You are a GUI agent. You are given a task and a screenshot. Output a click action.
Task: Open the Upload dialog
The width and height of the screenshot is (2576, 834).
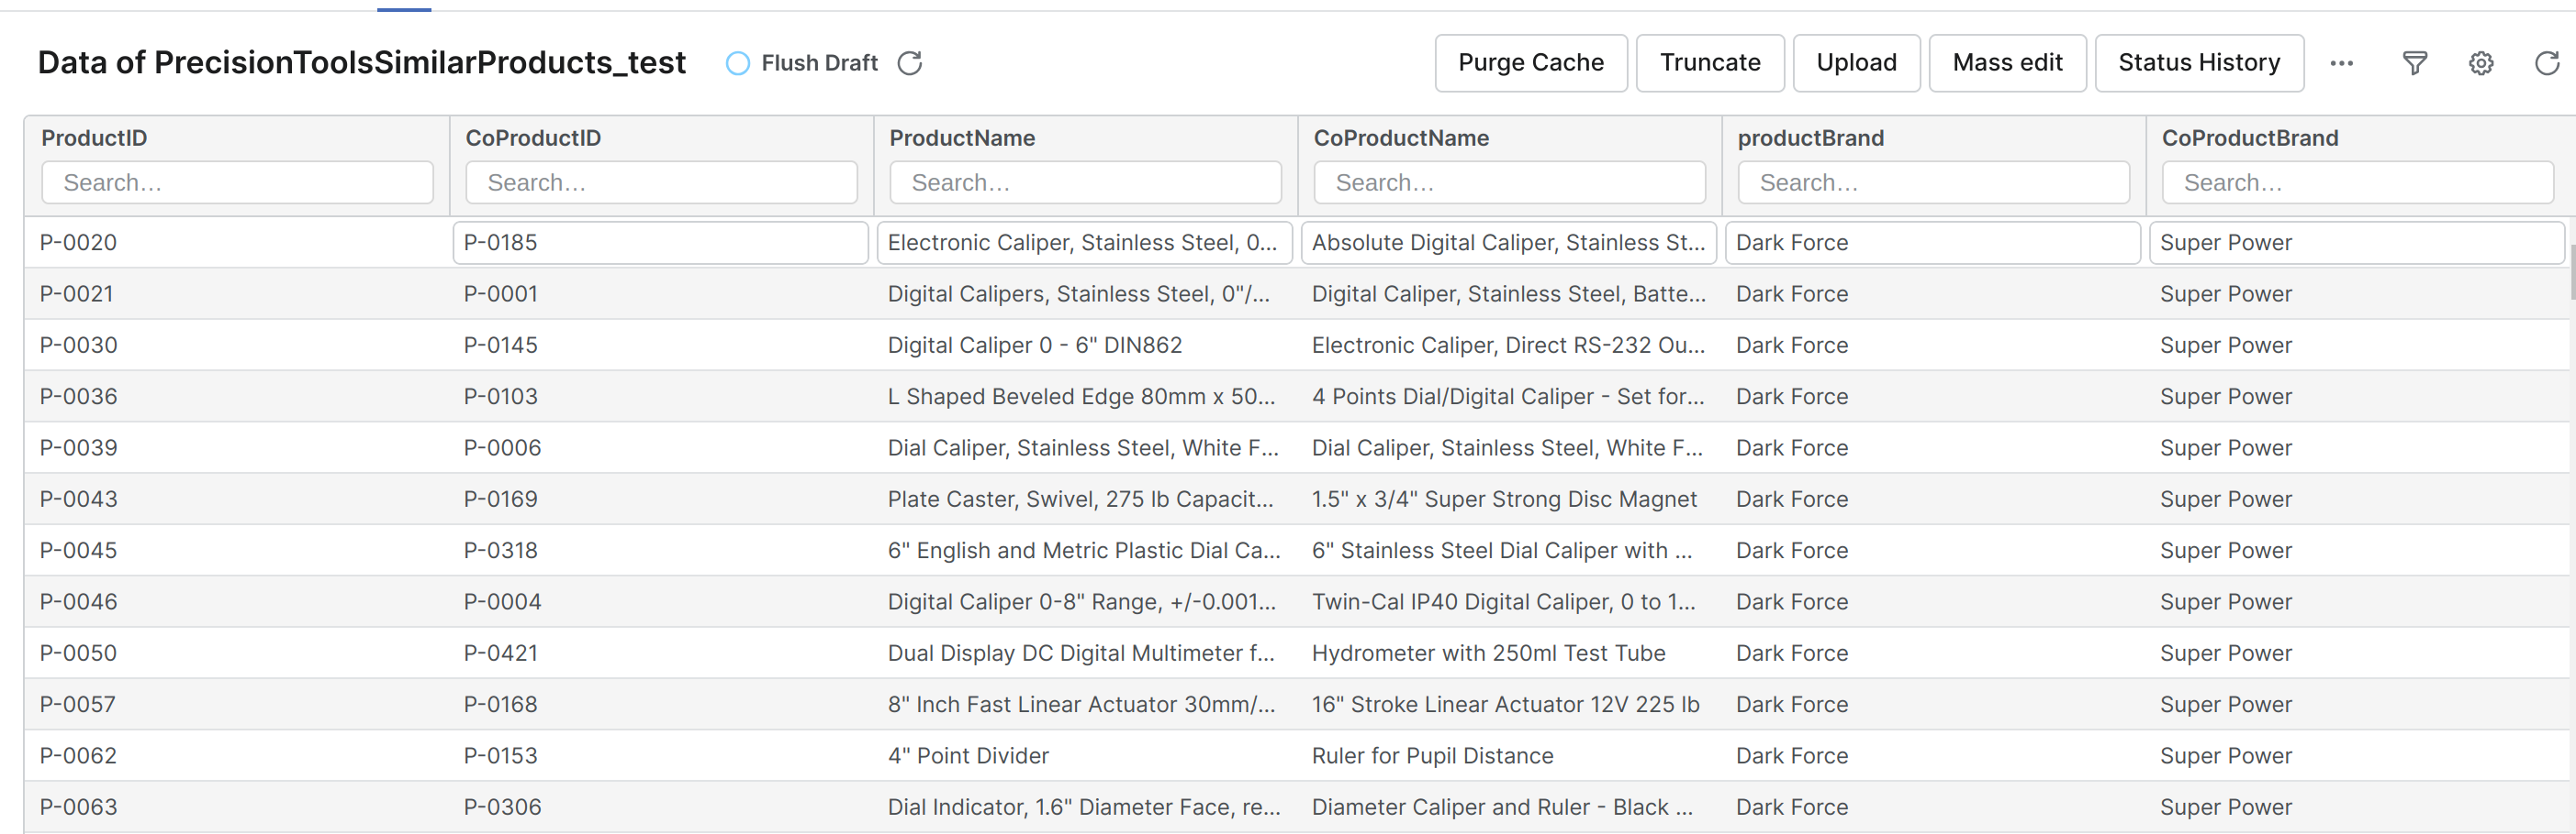point(1855,63)
